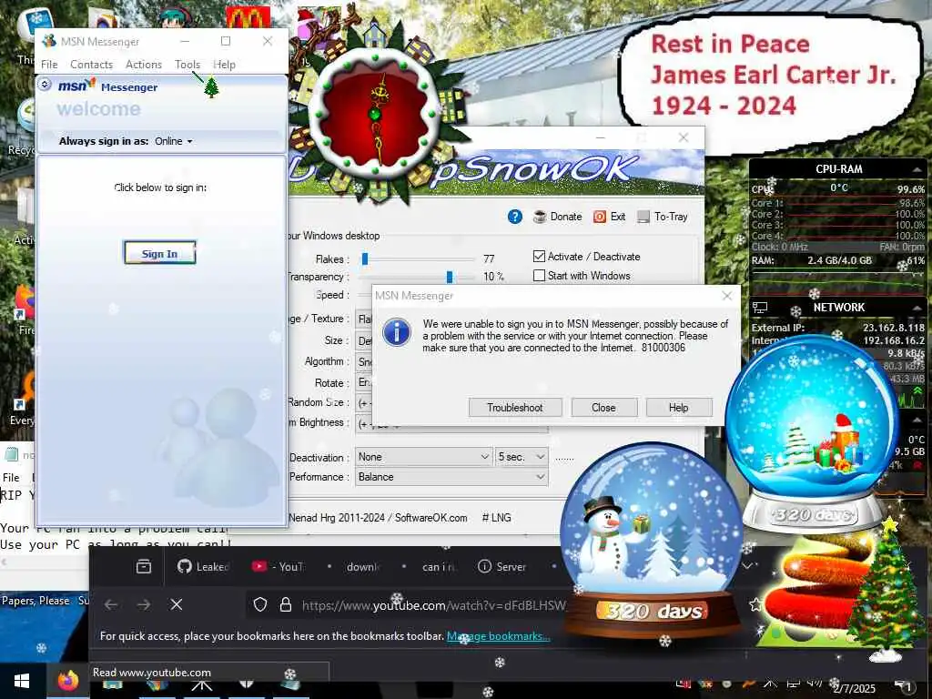
Task: Click the bookmark star icon in Firefox
Action: click(755, 604)
